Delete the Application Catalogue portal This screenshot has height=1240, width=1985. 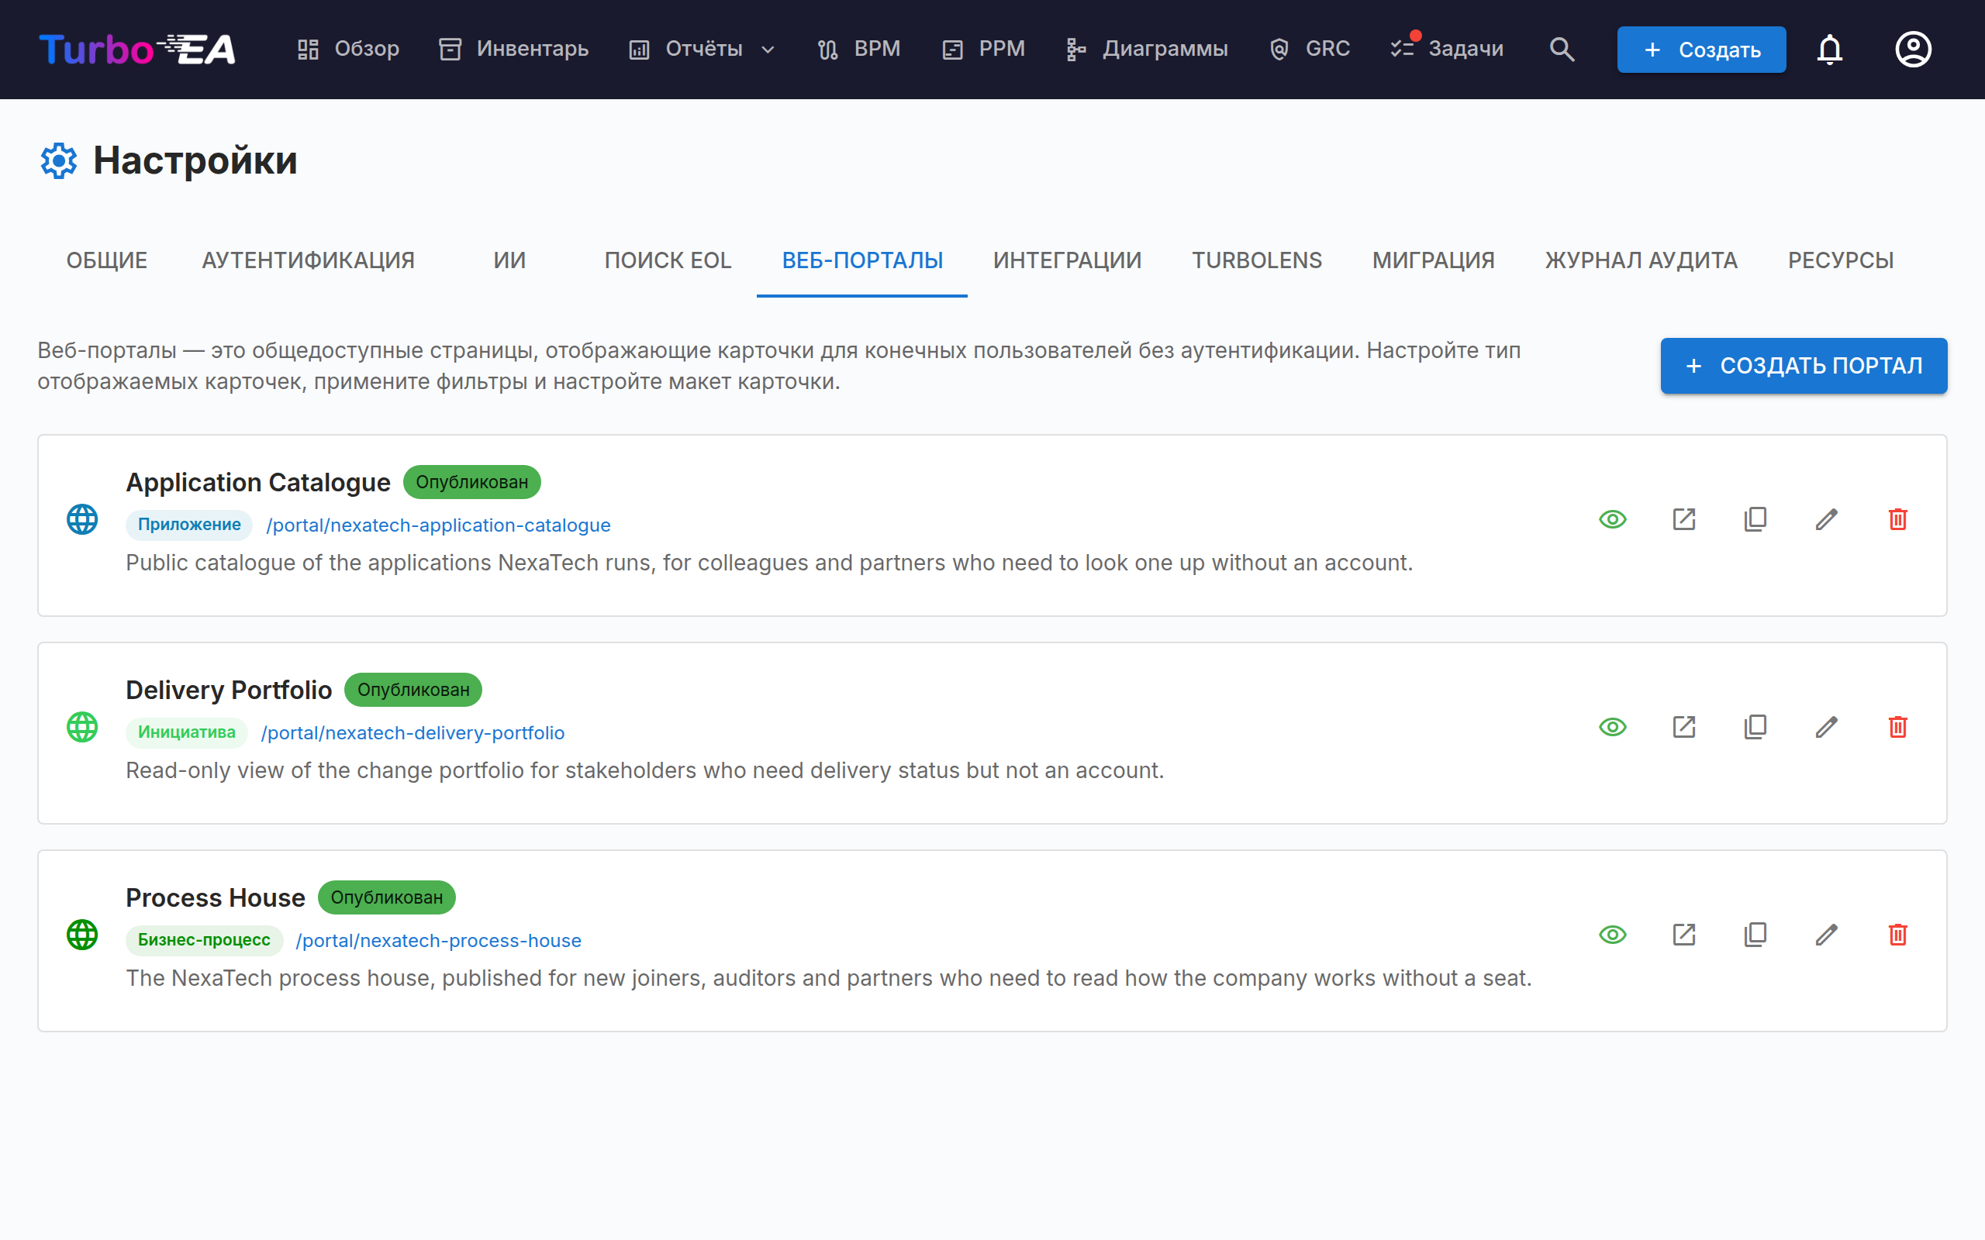[x=1897, y=519]
